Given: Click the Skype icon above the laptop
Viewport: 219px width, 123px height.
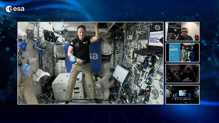Looking at the screenshot, I should point(157,27).
